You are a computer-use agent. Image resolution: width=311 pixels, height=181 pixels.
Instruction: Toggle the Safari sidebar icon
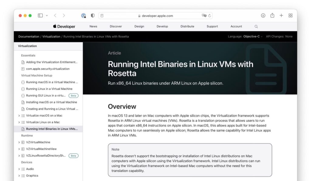pos(40,15)
